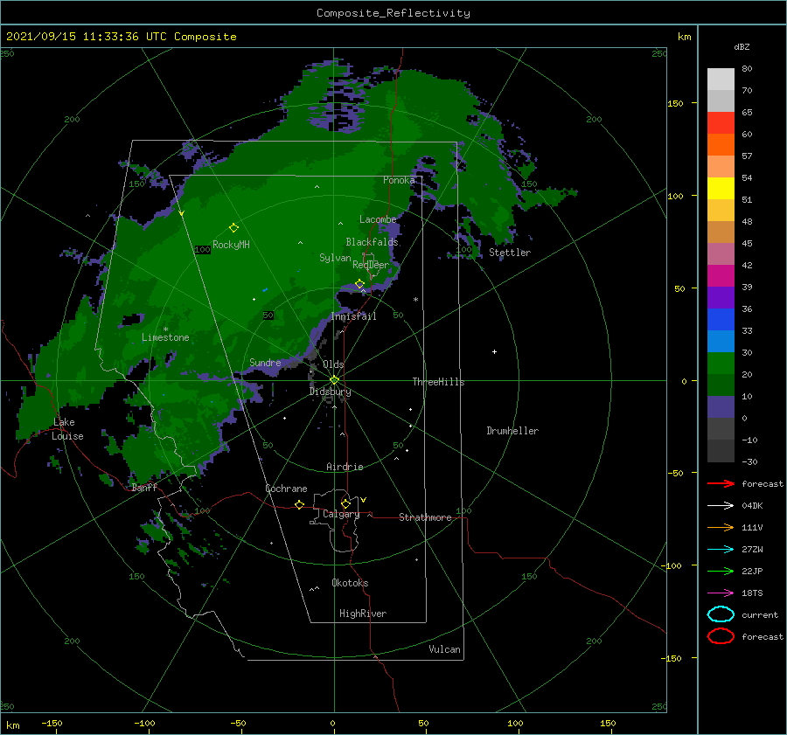This screenshot has height=735, width=787.
Task: Pick the dark green 20-10 dBZ swatch
Action: point(721,385)
